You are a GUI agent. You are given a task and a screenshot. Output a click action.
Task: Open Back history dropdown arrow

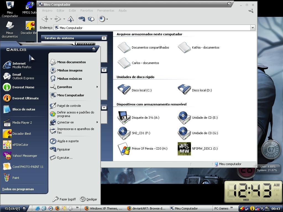click(51, 19)
